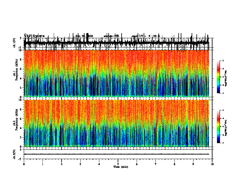239x184 pixels.
Task: Click the -7 label on ch.1 colorbar
Action: click(223, 93)
